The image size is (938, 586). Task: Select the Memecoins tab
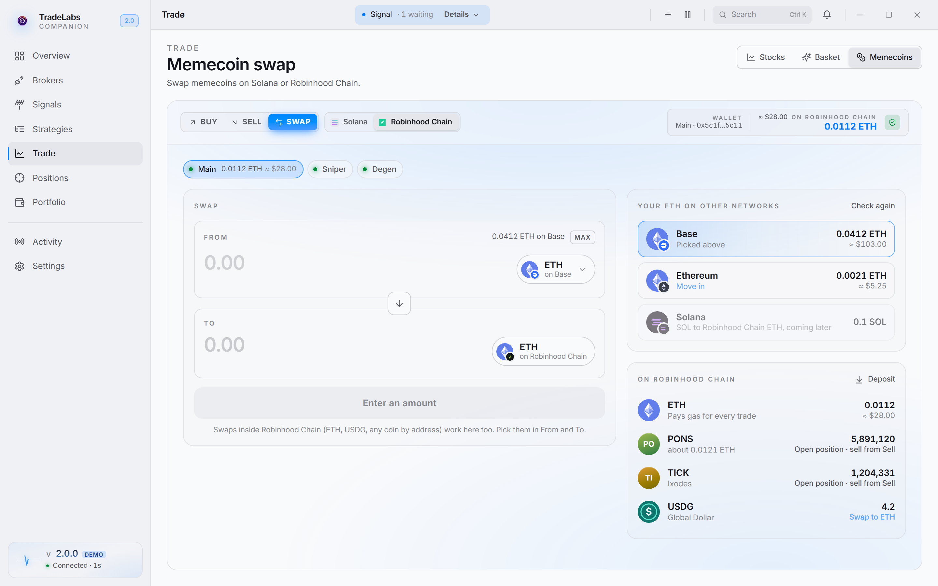[885, 57]
